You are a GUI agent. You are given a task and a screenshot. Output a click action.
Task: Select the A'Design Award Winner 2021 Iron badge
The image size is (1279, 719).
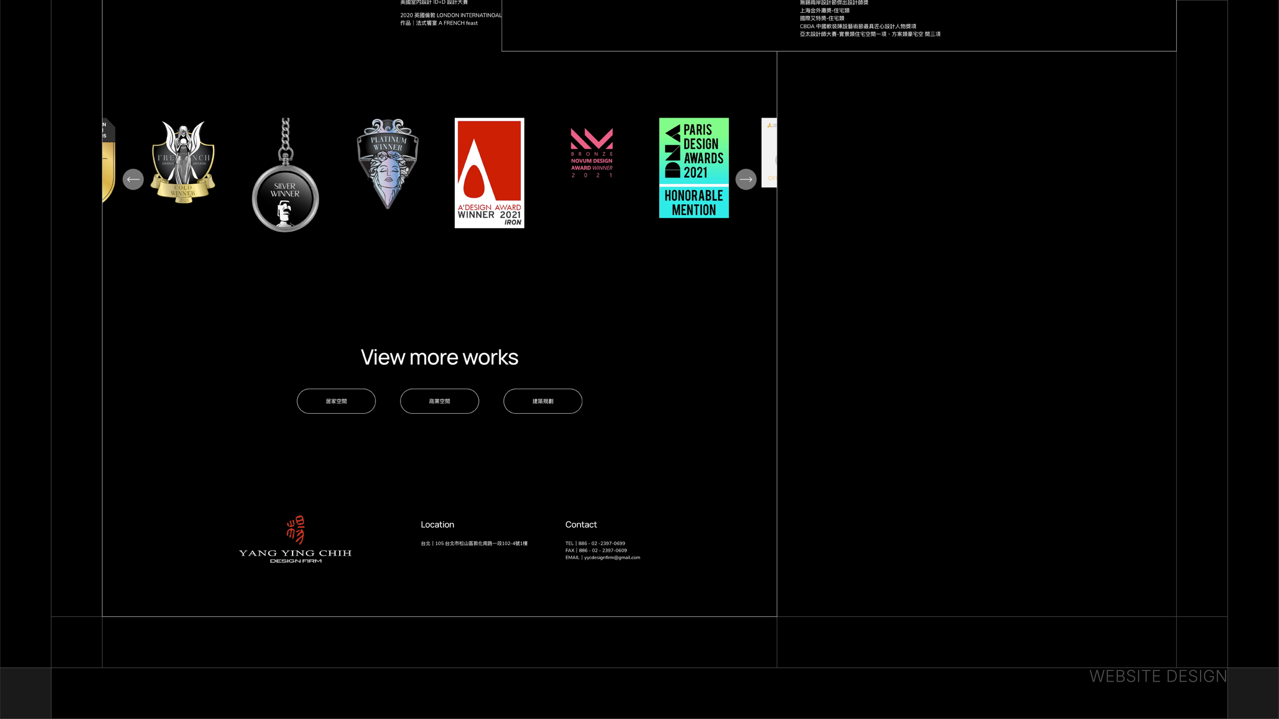tap(489, 172)
